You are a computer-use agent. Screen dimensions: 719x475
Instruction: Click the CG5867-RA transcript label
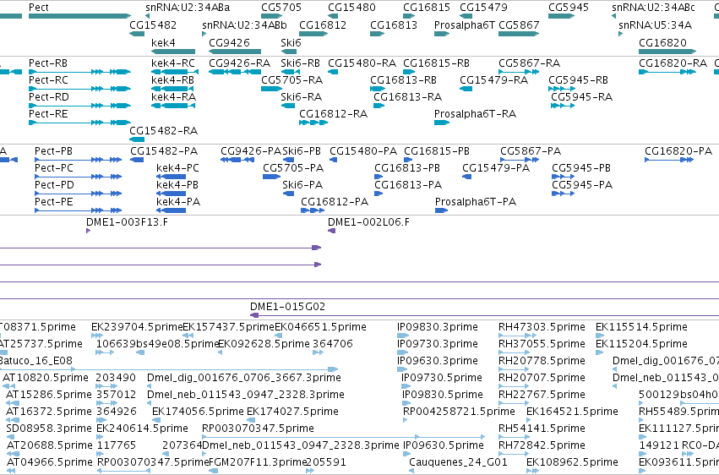tap(529, 63)
